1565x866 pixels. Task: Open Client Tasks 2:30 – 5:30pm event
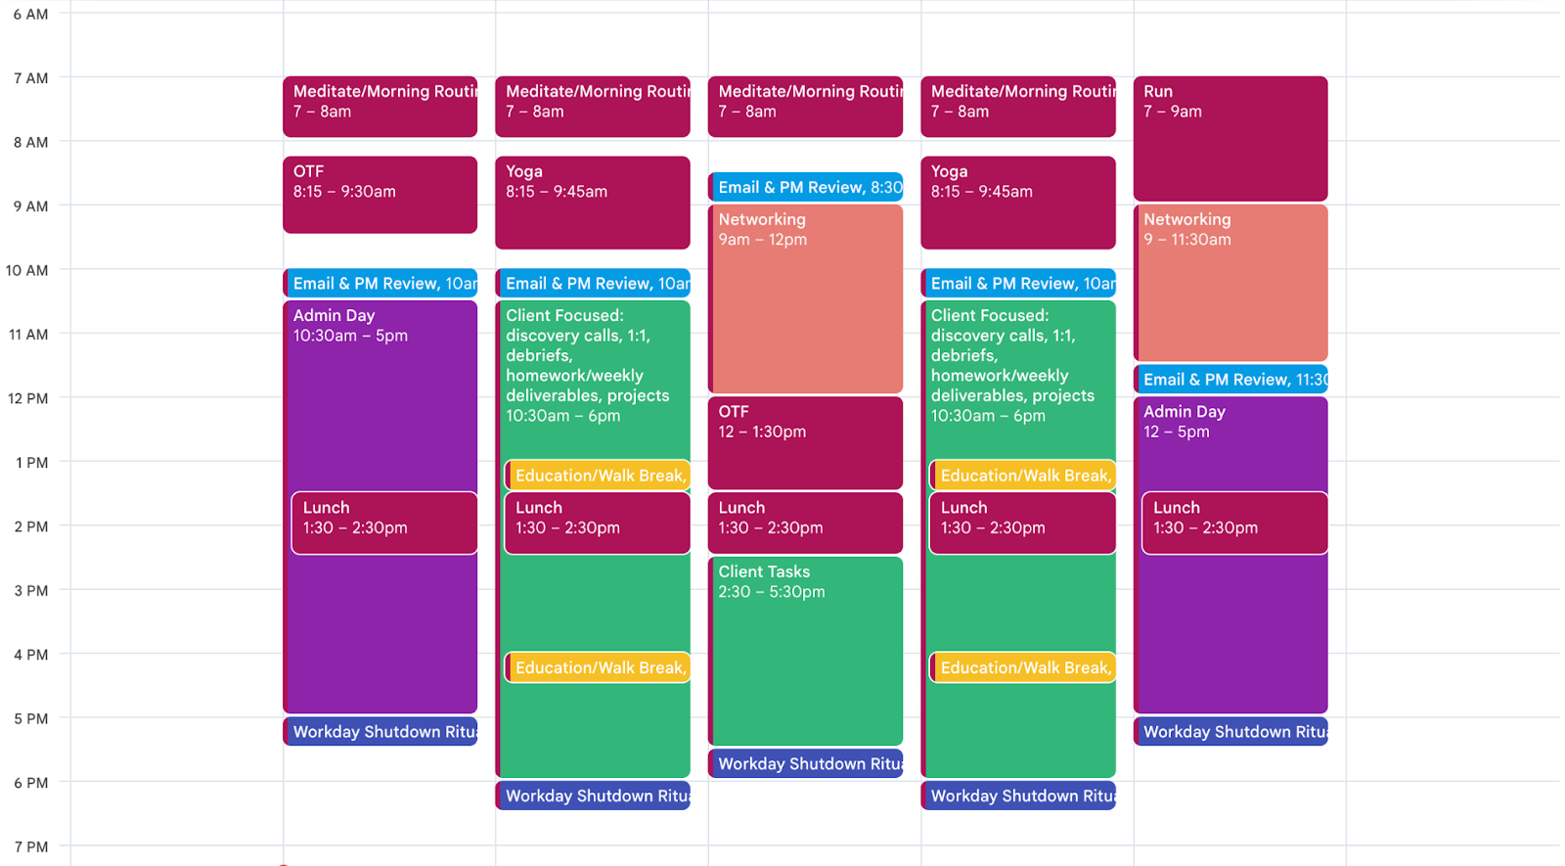click(805, 651)
